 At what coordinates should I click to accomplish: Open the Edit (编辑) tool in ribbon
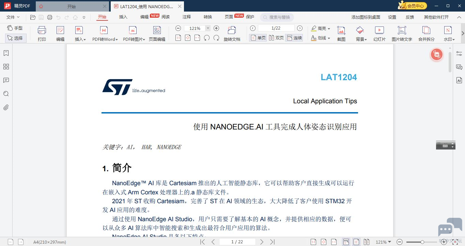(60, 34)
